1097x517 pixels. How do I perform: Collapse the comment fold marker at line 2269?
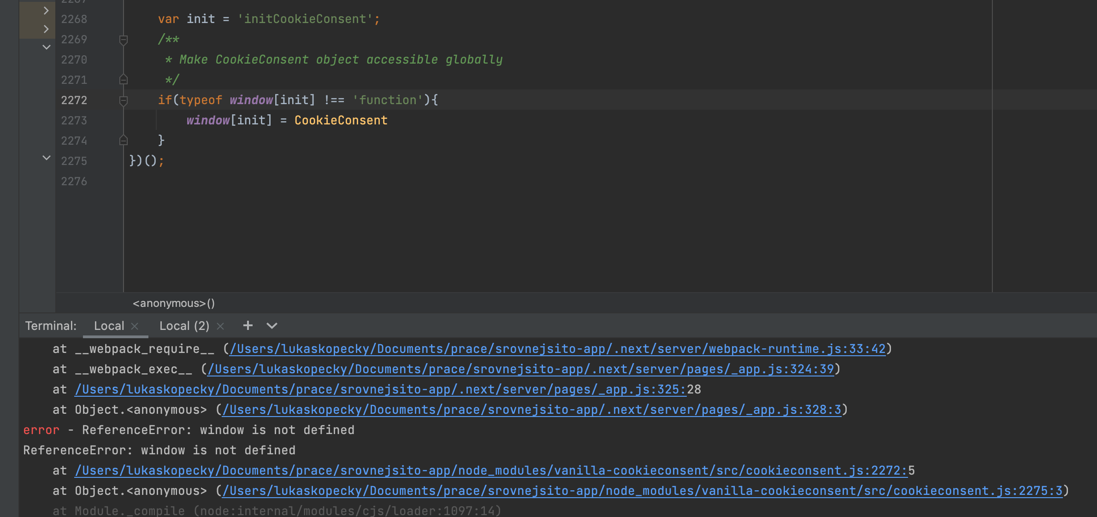tap(124, 40)
